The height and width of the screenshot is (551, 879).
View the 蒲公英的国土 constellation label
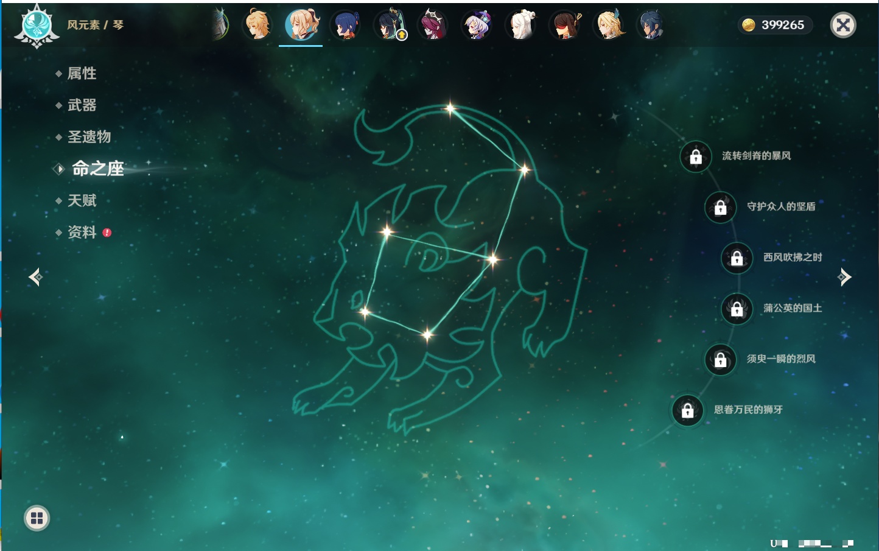pyautogui.click(x=793, y=308)
